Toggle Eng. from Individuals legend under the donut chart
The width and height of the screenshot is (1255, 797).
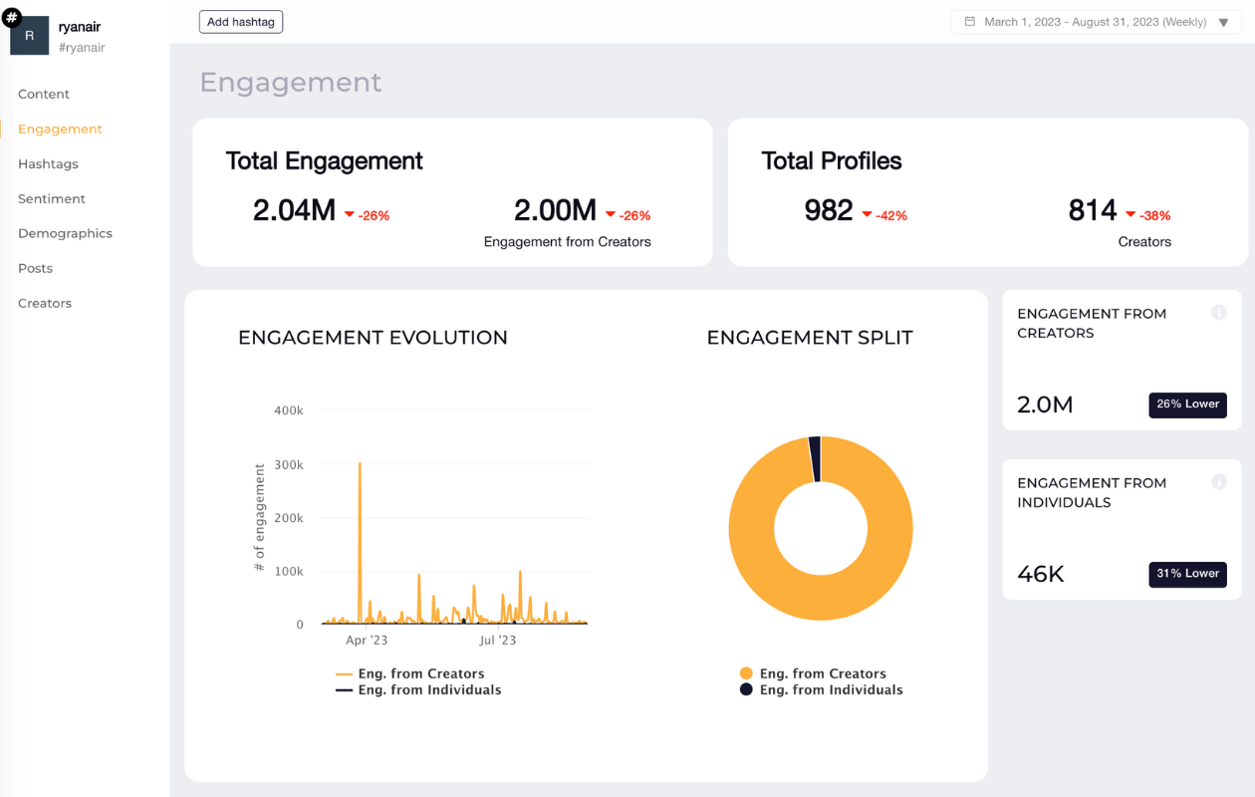(x=821, y=689)
